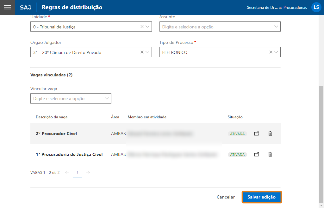Save changes with Salvar edição

262,197
